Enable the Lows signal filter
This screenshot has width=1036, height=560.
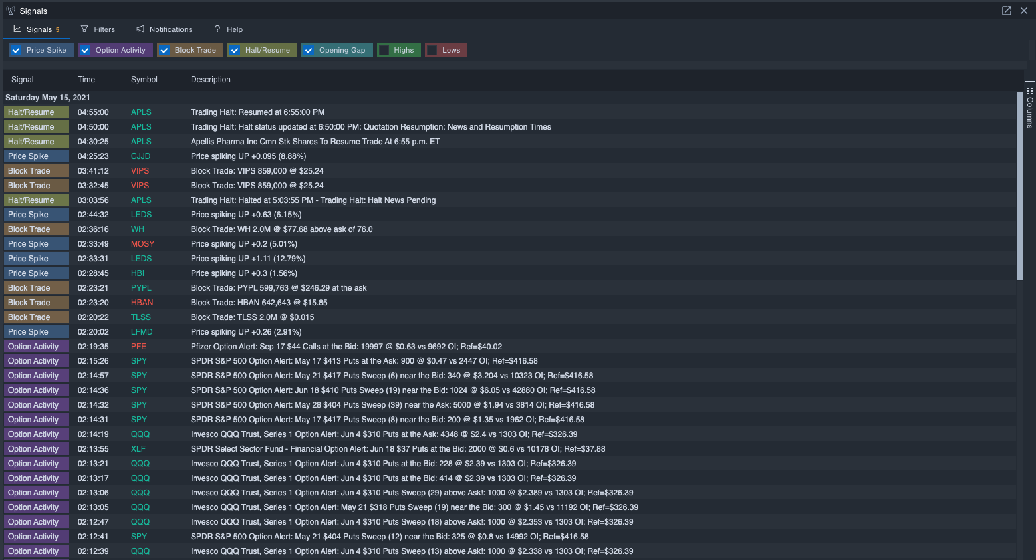[x=433, y=50]
